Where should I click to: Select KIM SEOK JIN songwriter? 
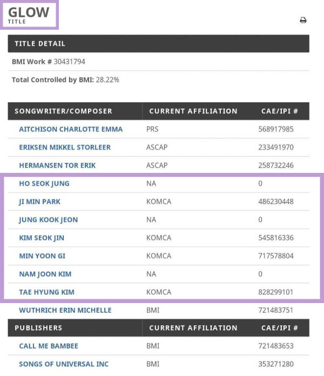point(42,238)
